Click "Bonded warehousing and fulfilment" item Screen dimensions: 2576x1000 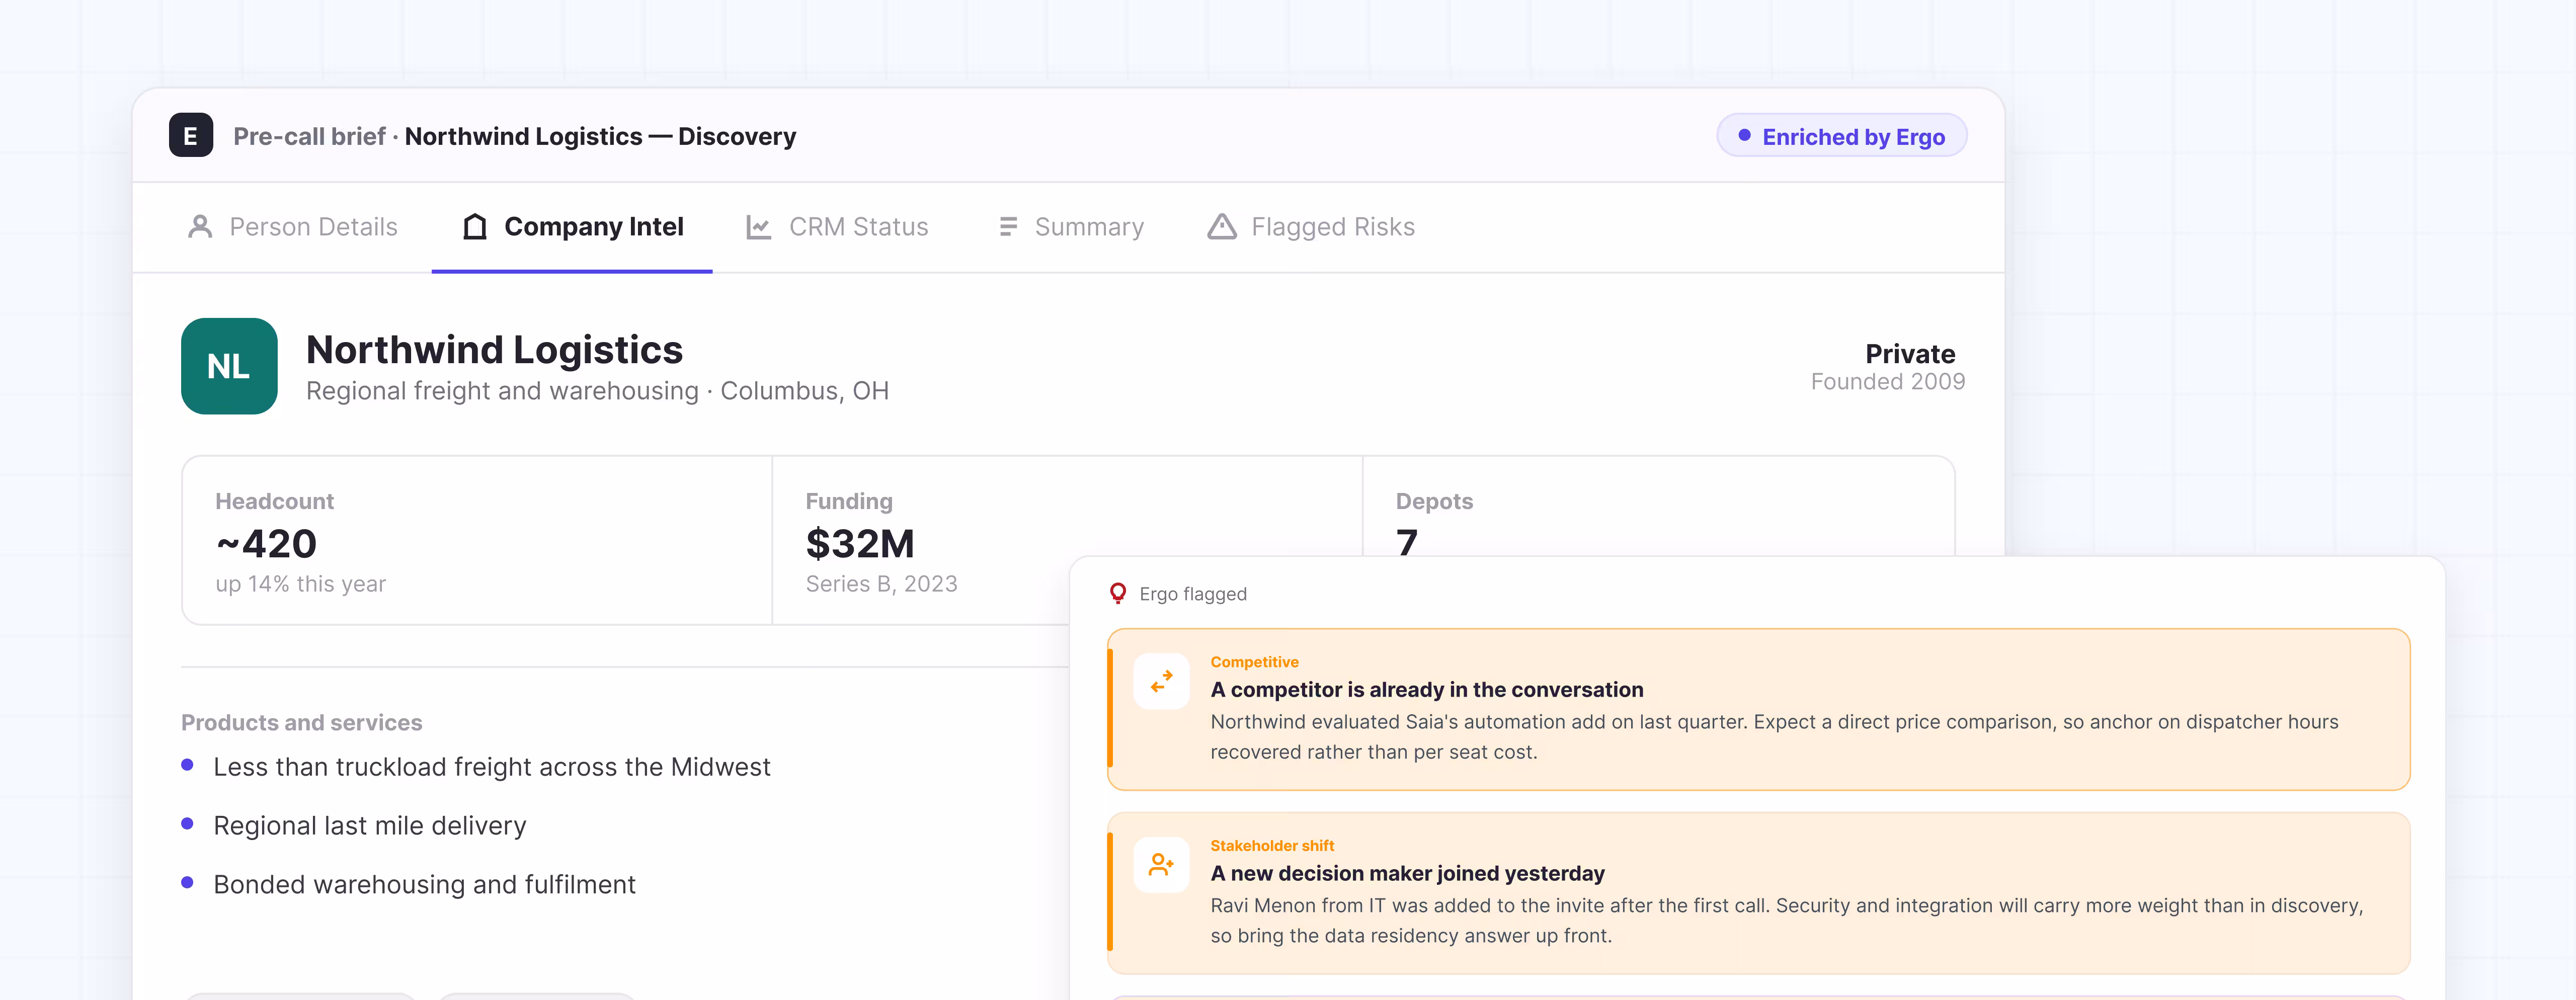[424, 885]
